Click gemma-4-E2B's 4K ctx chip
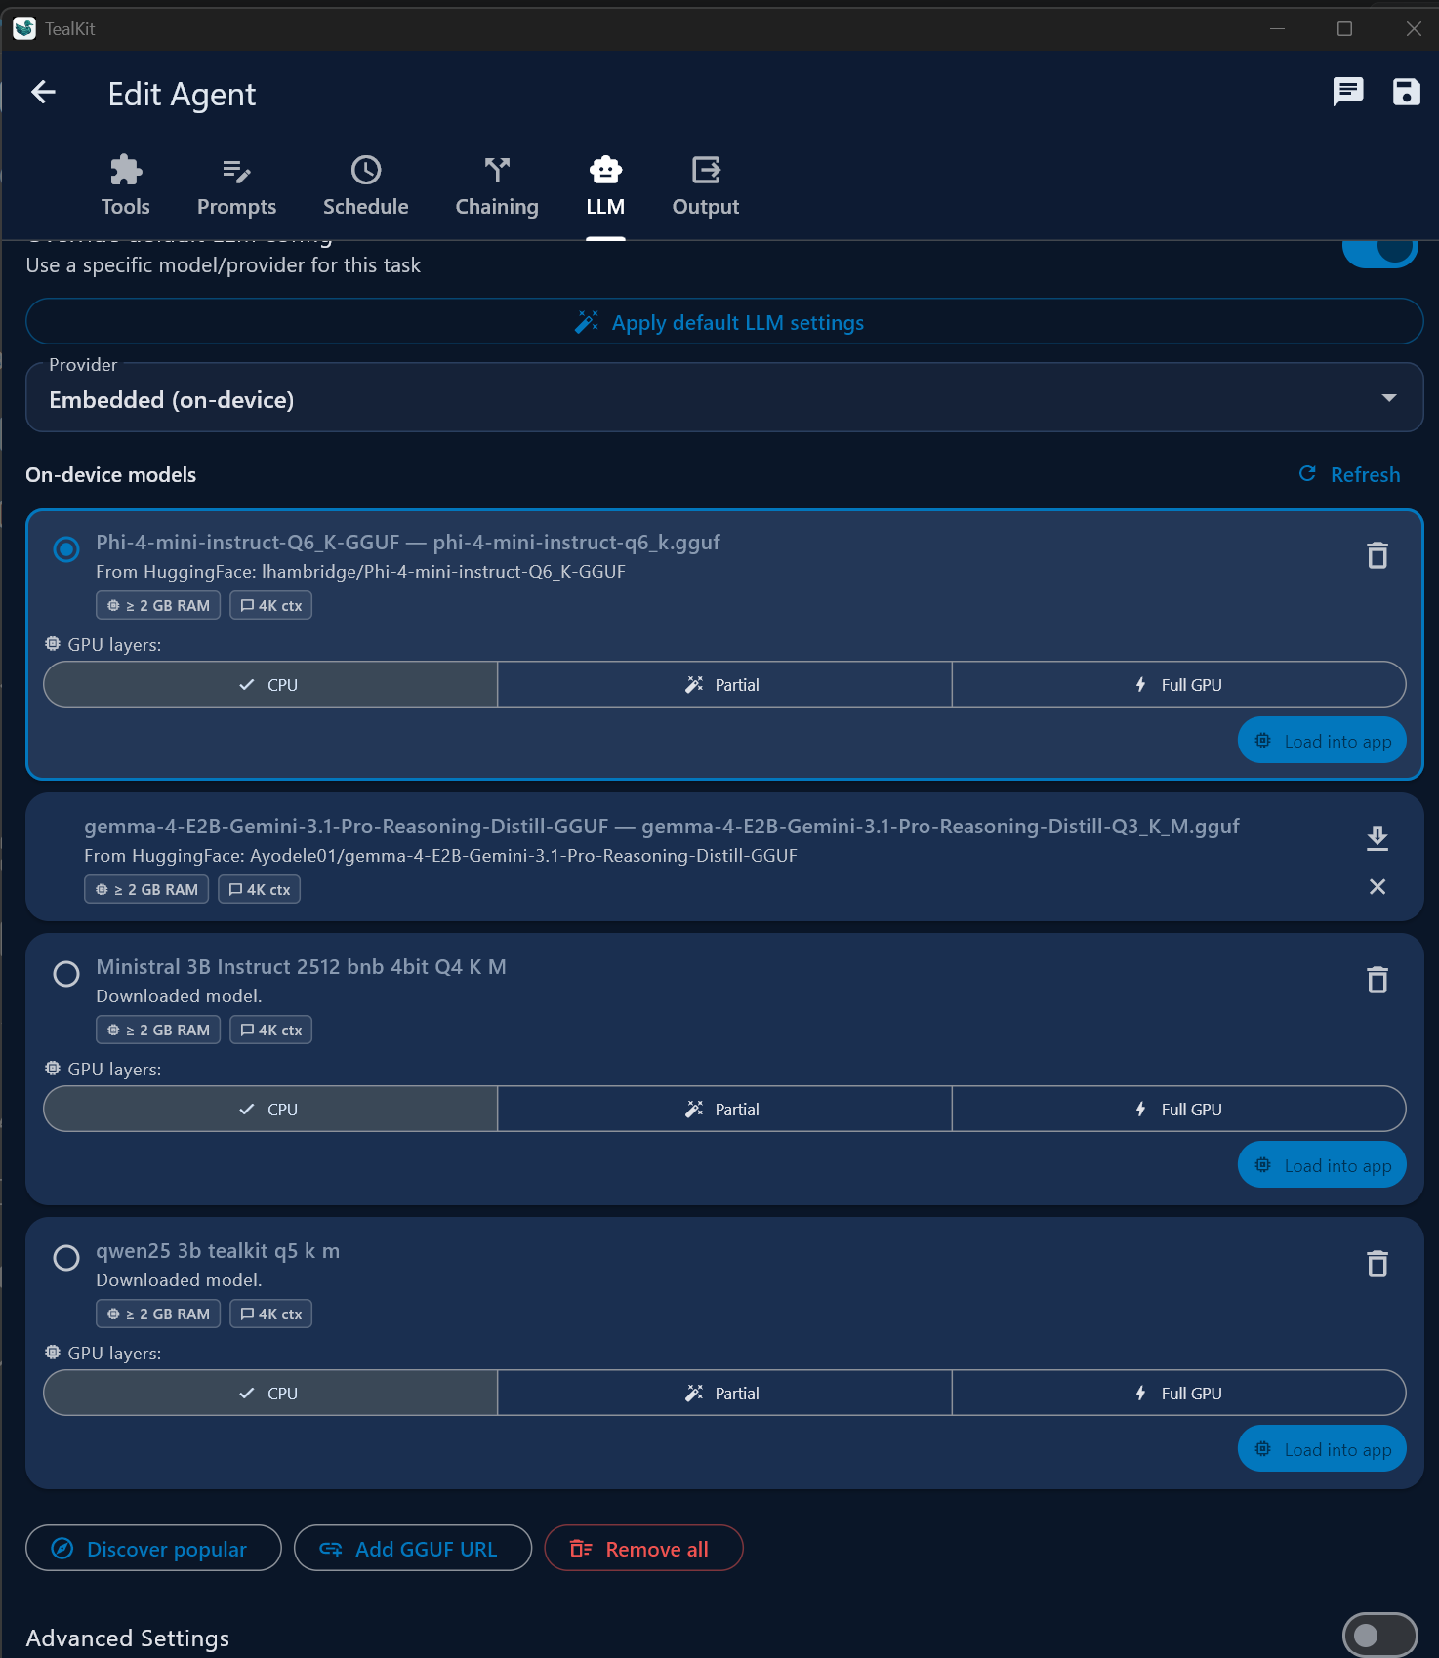This screenshot has width=1439, height=1658. pyautogui.click(x=259, y=889)
